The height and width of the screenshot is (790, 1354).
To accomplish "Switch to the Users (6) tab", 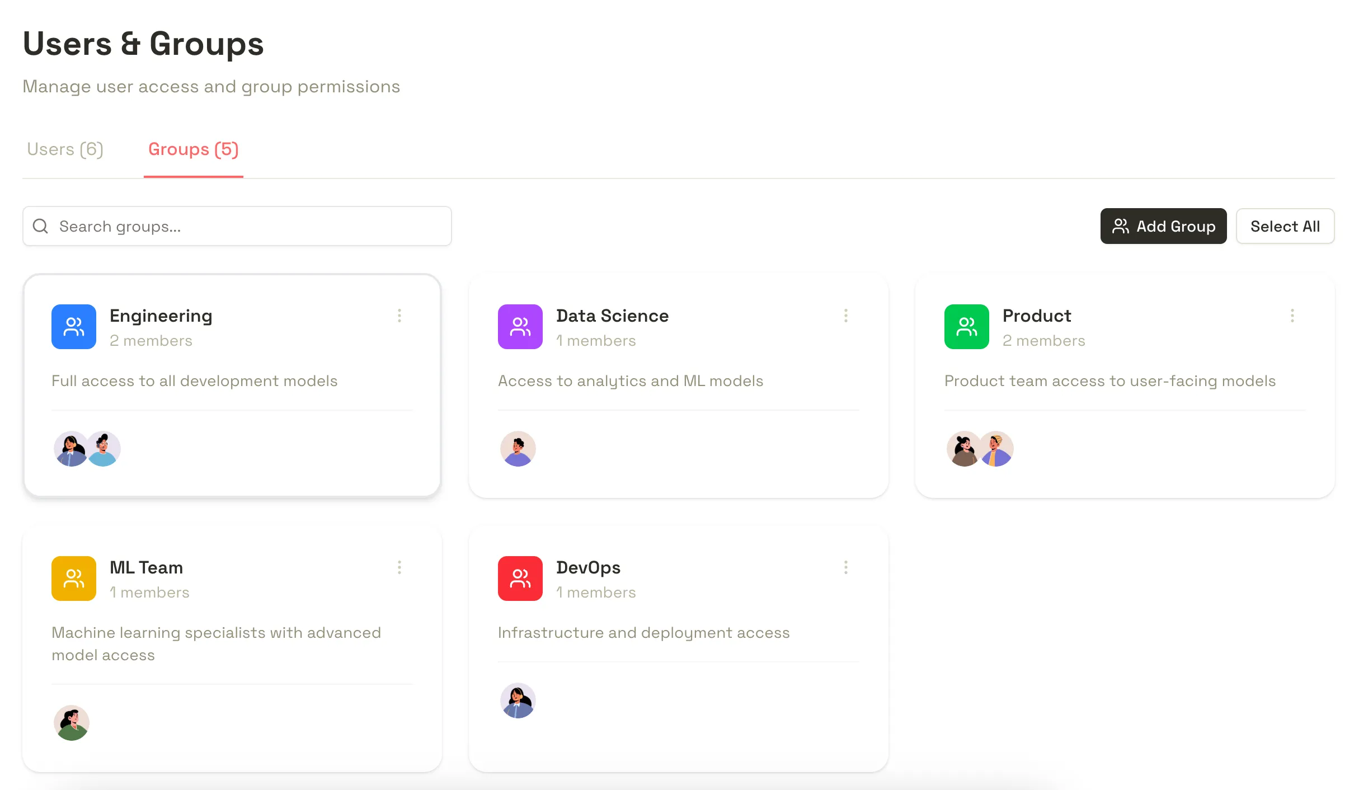I will (65, 149).
